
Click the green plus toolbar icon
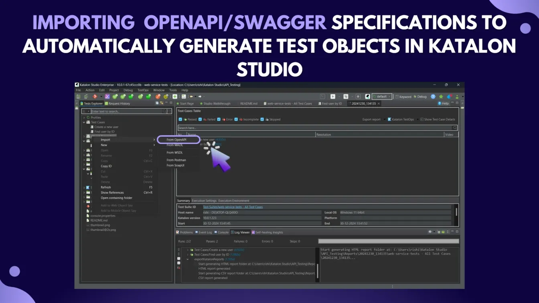coord(175,97)
